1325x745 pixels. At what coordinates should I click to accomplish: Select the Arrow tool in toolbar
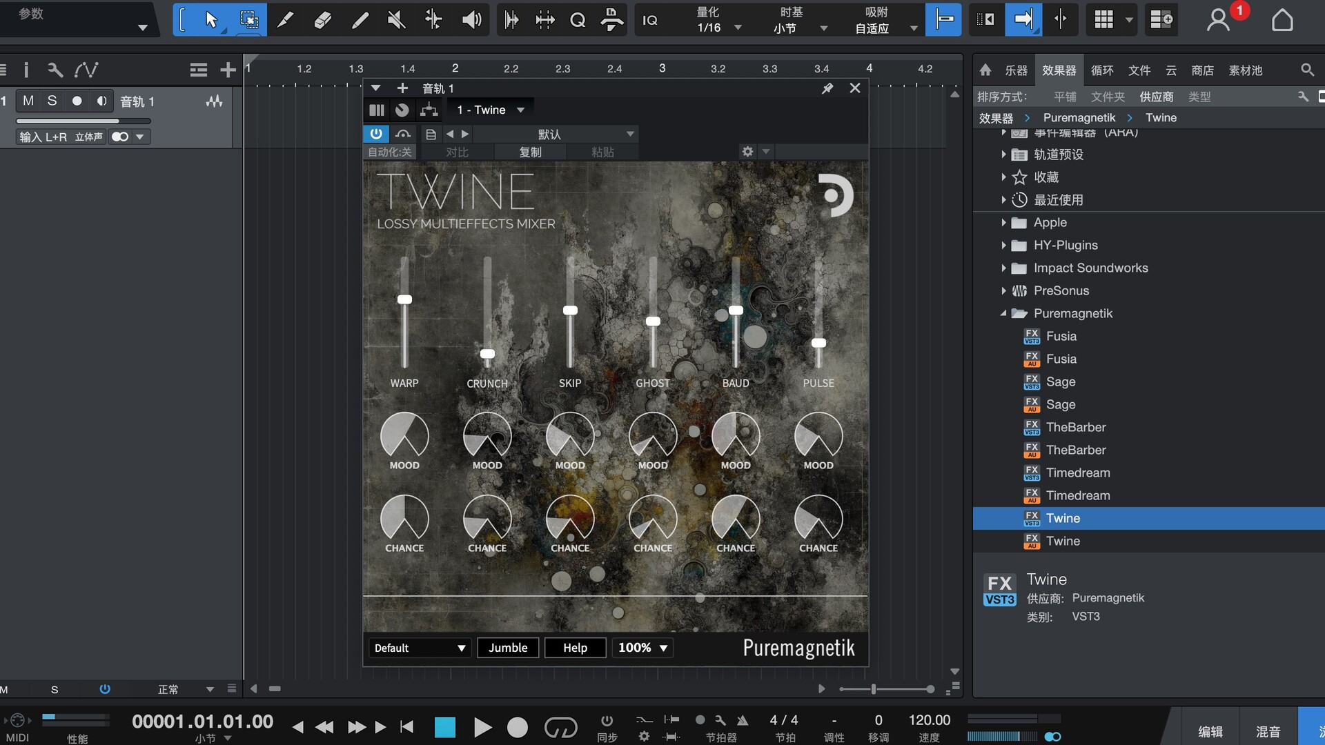click(x=211, y=19)
